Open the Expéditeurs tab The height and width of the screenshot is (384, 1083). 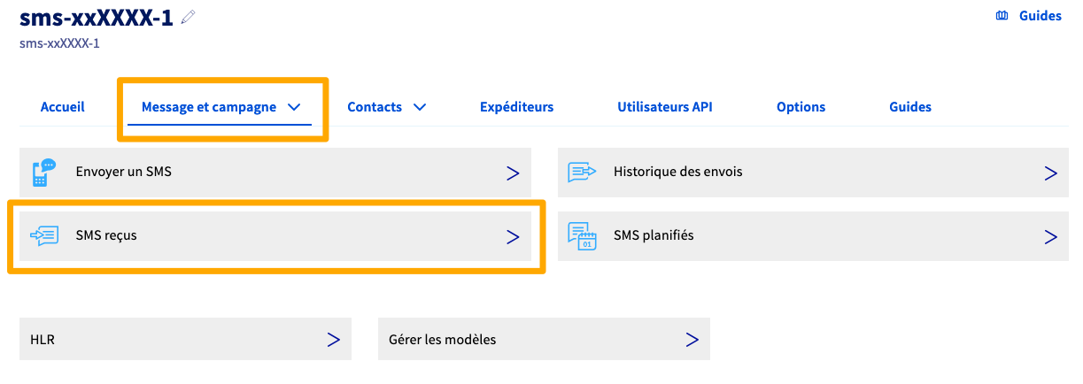click(516, 107)
